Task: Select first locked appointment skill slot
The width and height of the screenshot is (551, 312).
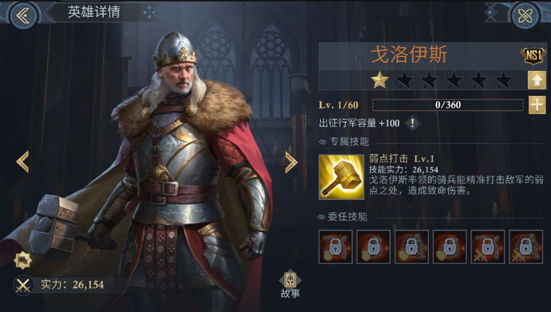Action: tap(335, 247)
